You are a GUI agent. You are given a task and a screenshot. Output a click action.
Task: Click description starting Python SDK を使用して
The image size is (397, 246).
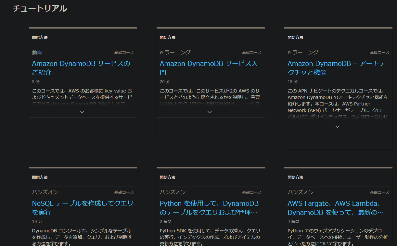coord(210,237)
